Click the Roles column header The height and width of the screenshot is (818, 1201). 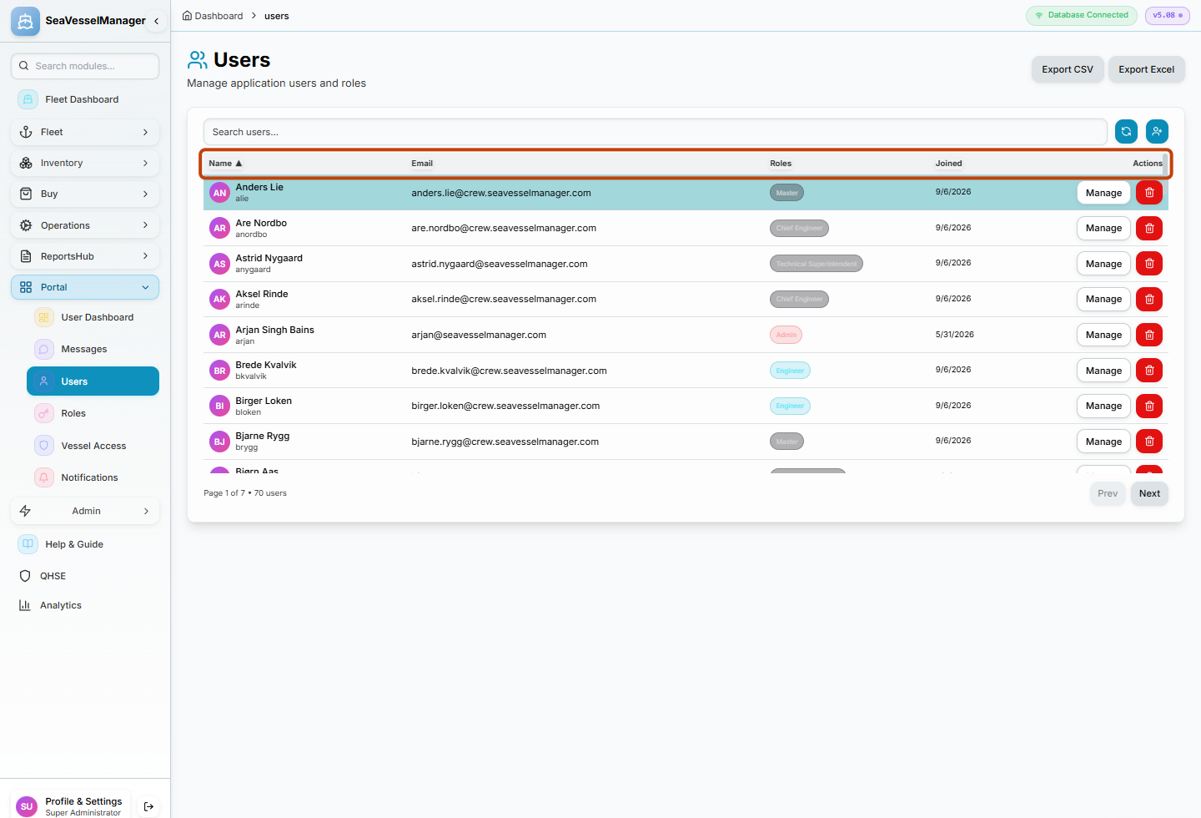coord(781,164)
